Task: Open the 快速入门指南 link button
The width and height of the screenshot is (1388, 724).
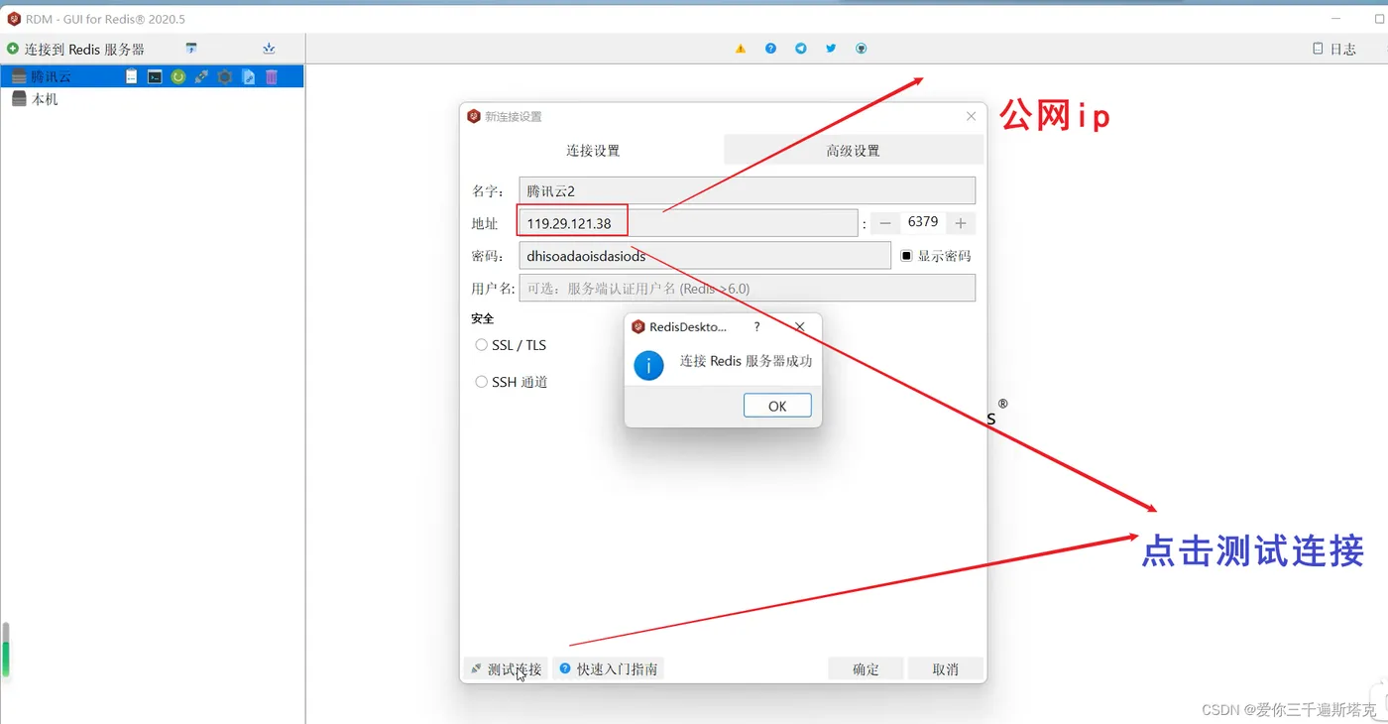Action: point(608,669)
